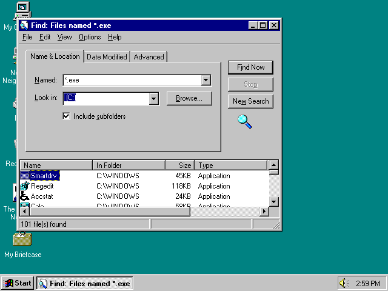Click the horizontal scroll right arrow
This screenshot has height=291, width=388.
[264, 212]
